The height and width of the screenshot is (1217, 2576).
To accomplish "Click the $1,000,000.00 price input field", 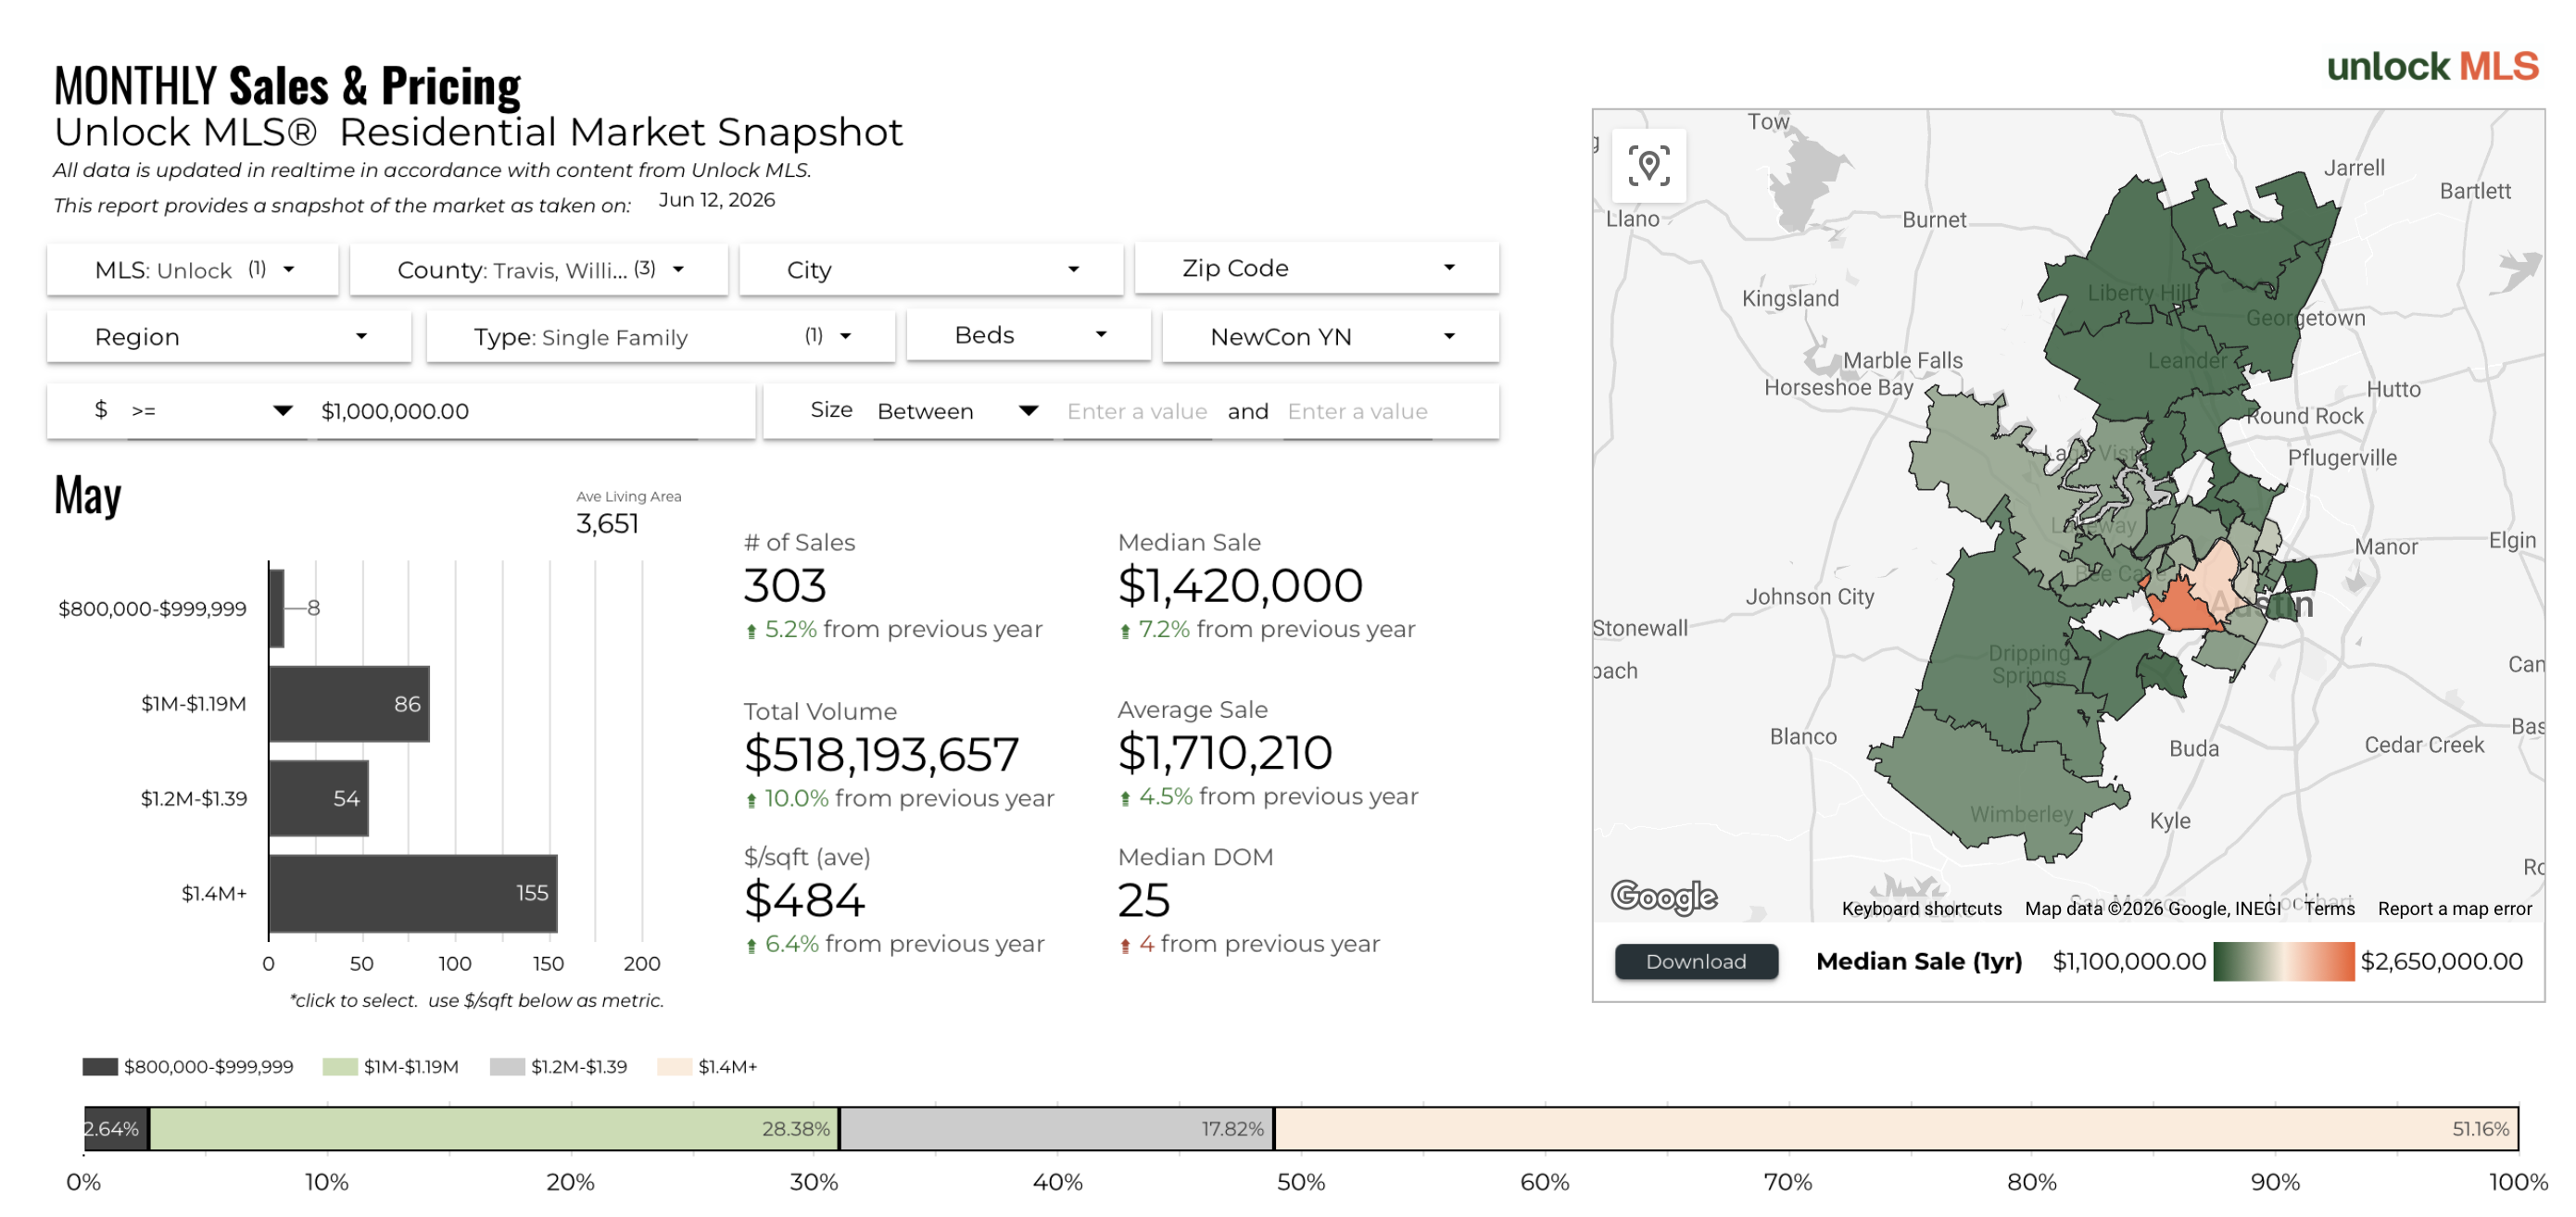I will click(506, 410).
